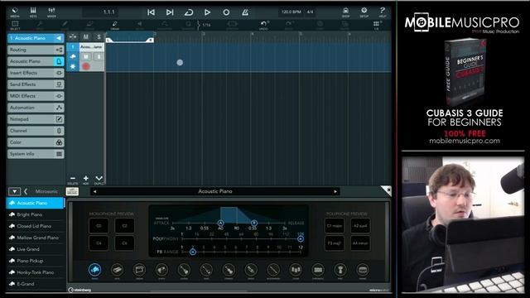Viewport: 530px width, 298px height.
Task: Adjust the Polyphony slider handle
Action: 300,239
